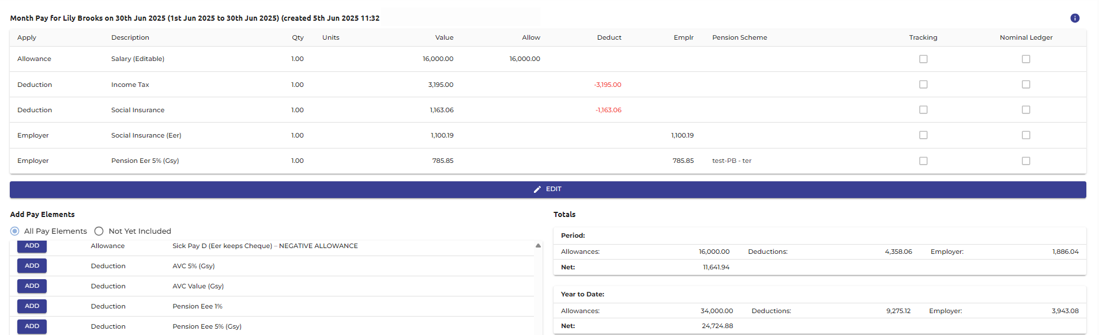This screenshot has height=335, width=1099.
Task: Click the Description column header
Action: coord(130,37)
